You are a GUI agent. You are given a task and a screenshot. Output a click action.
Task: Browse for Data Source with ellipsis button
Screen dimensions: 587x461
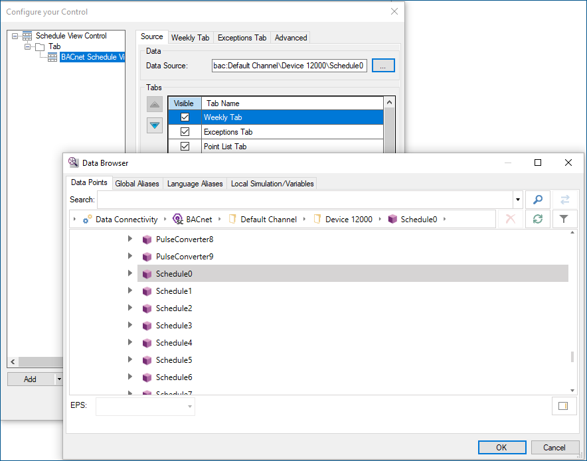(383, 66)
